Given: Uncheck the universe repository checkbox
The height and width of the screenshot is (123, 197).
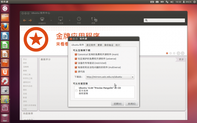Looking at the screenshot, I should [x=76, y=59].
